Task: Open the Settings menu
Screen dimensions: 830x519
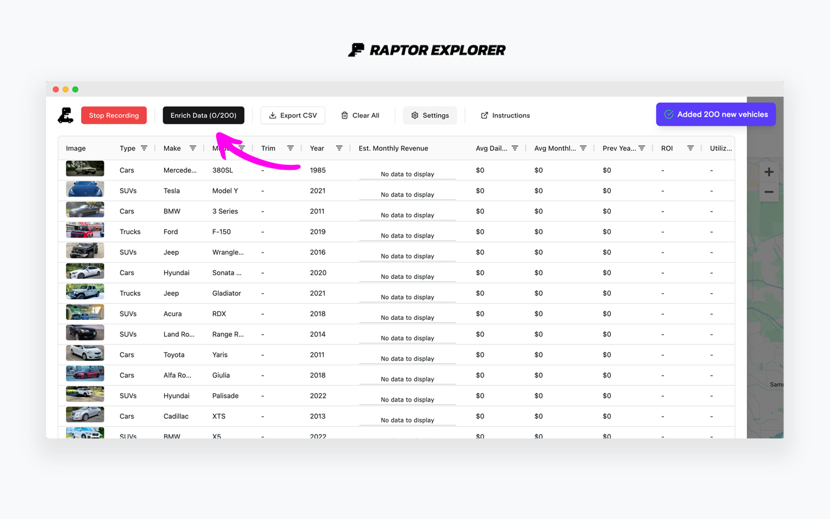Action: point(430,115)
